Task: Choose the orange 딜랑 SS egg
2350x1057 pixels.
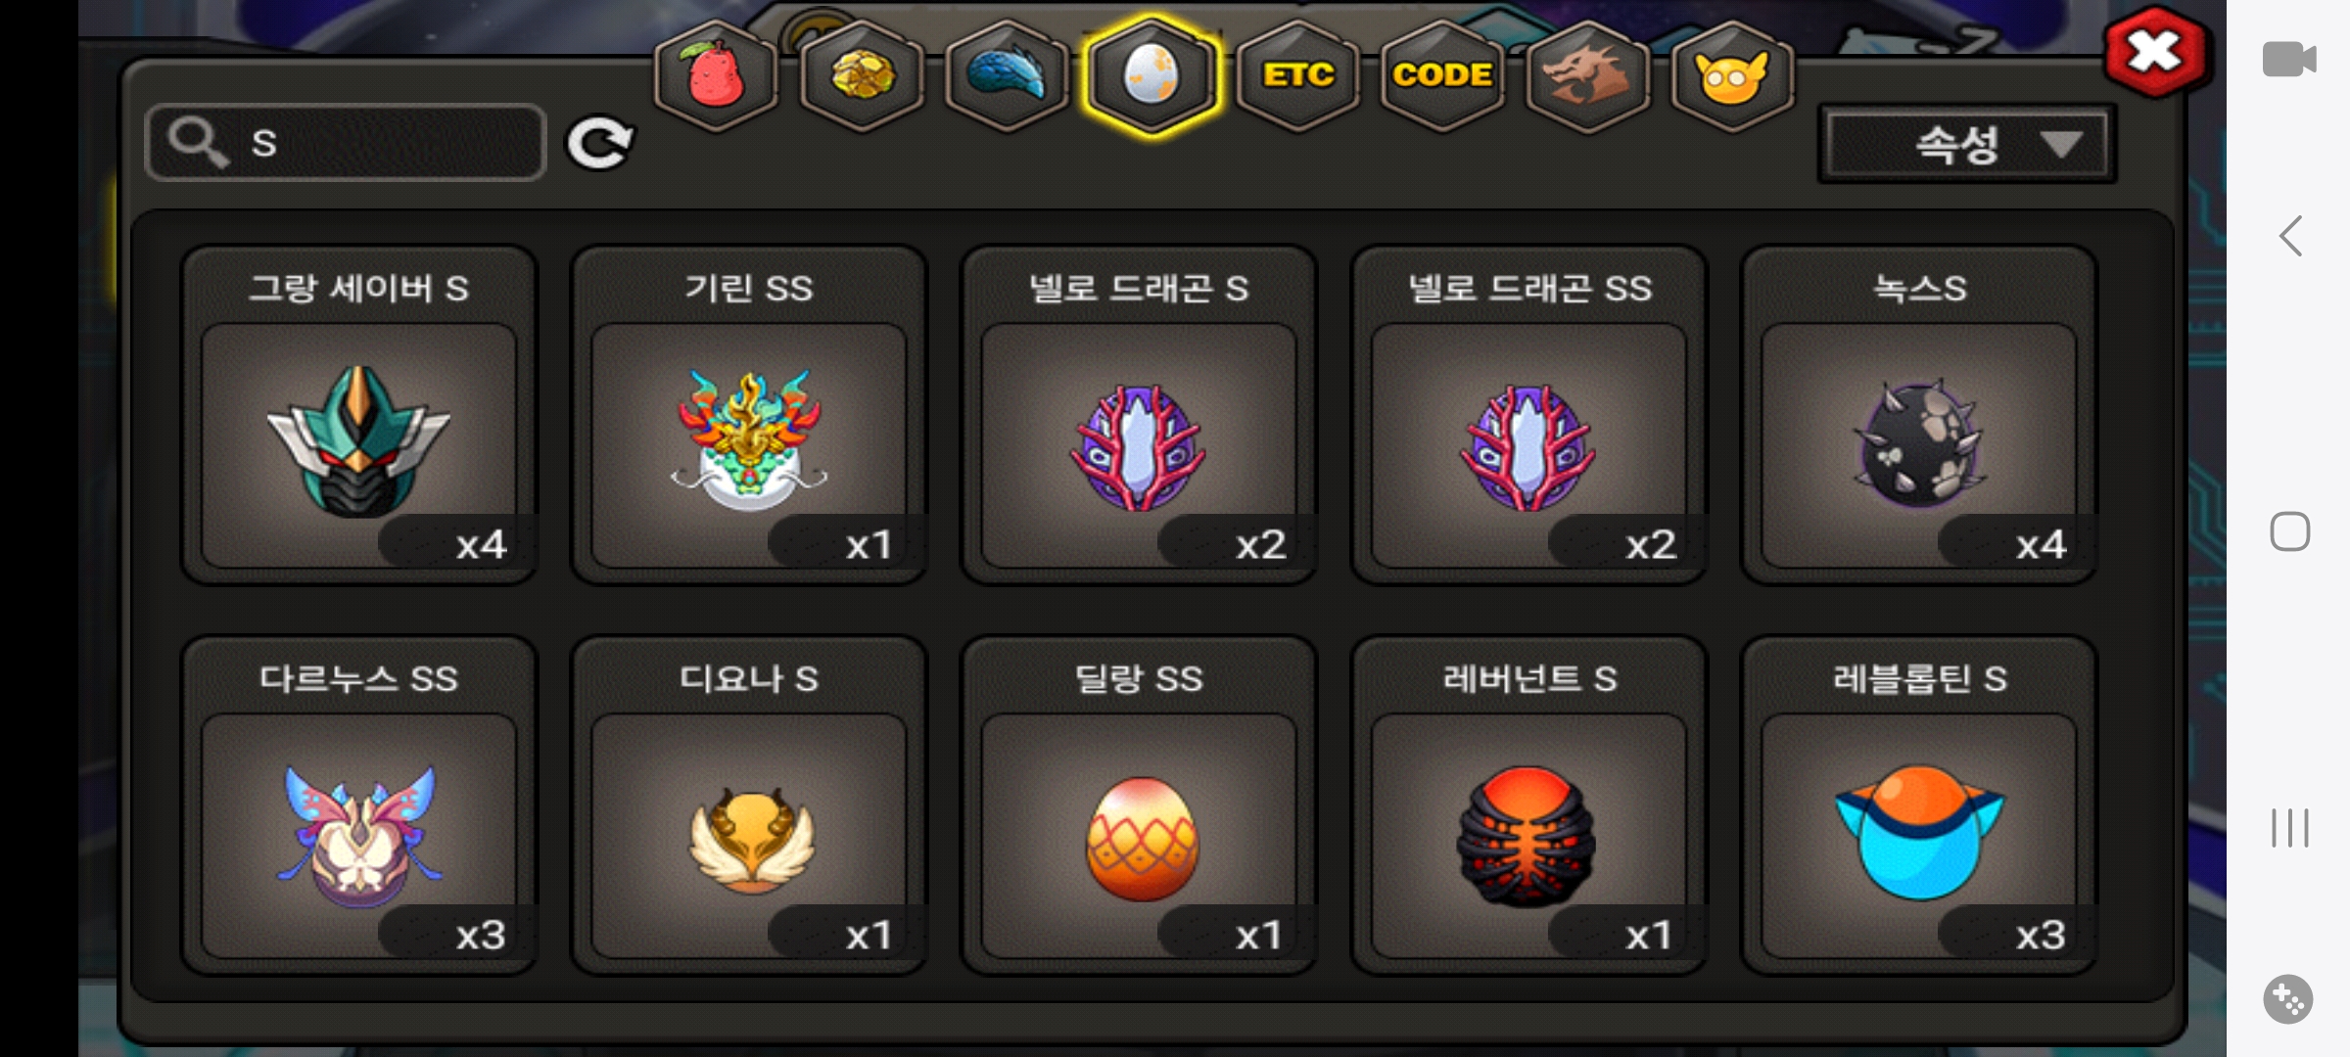Action: (x=1139, y=806)
